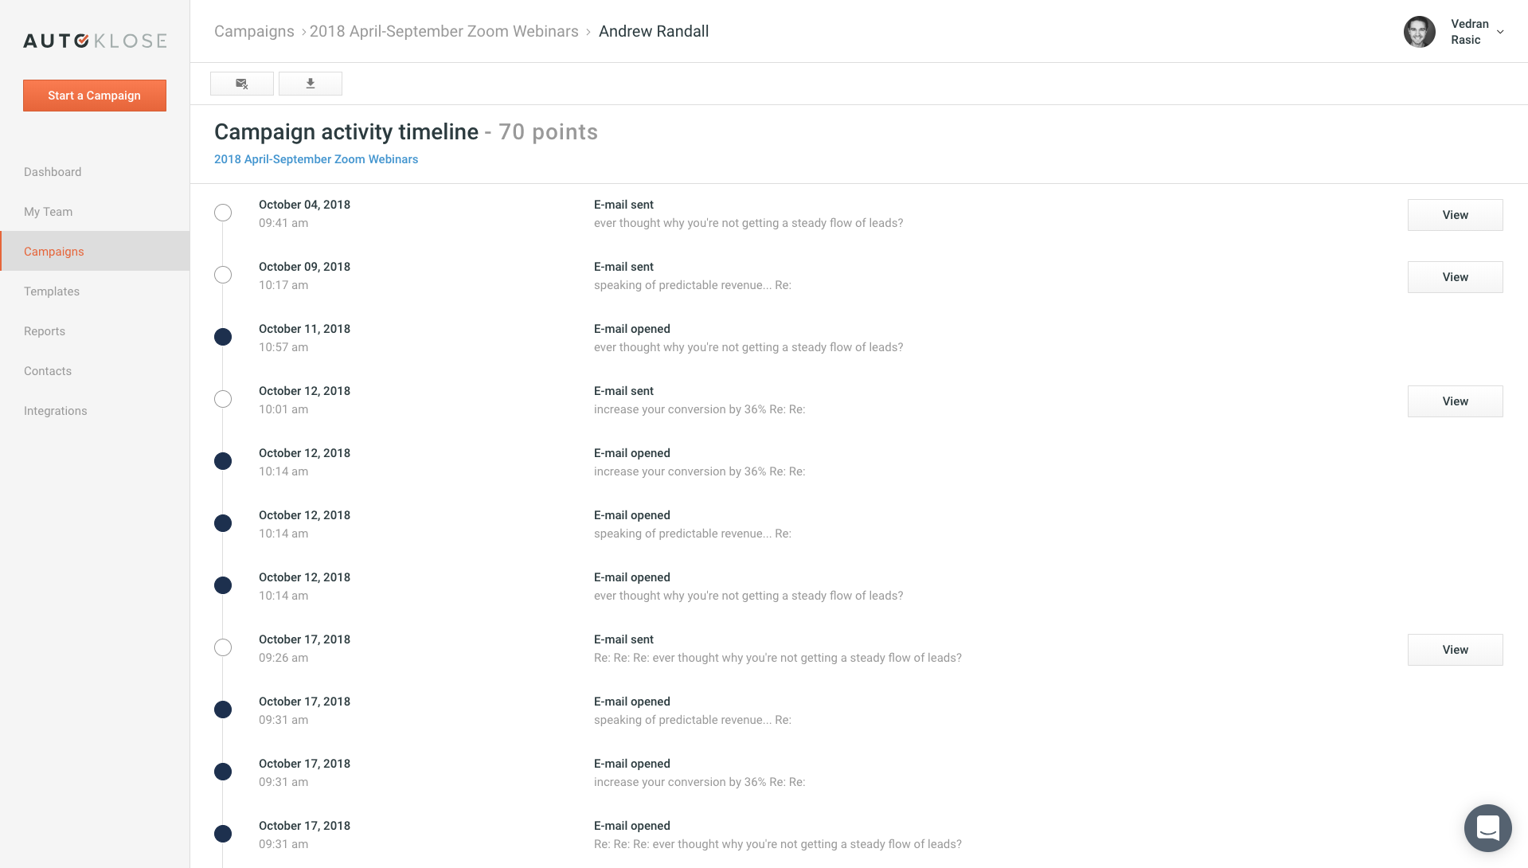Click the Autoklose logo
The width and height of the screenshot is (1528, 868).
pyautogui.click(x=95, y=41)
